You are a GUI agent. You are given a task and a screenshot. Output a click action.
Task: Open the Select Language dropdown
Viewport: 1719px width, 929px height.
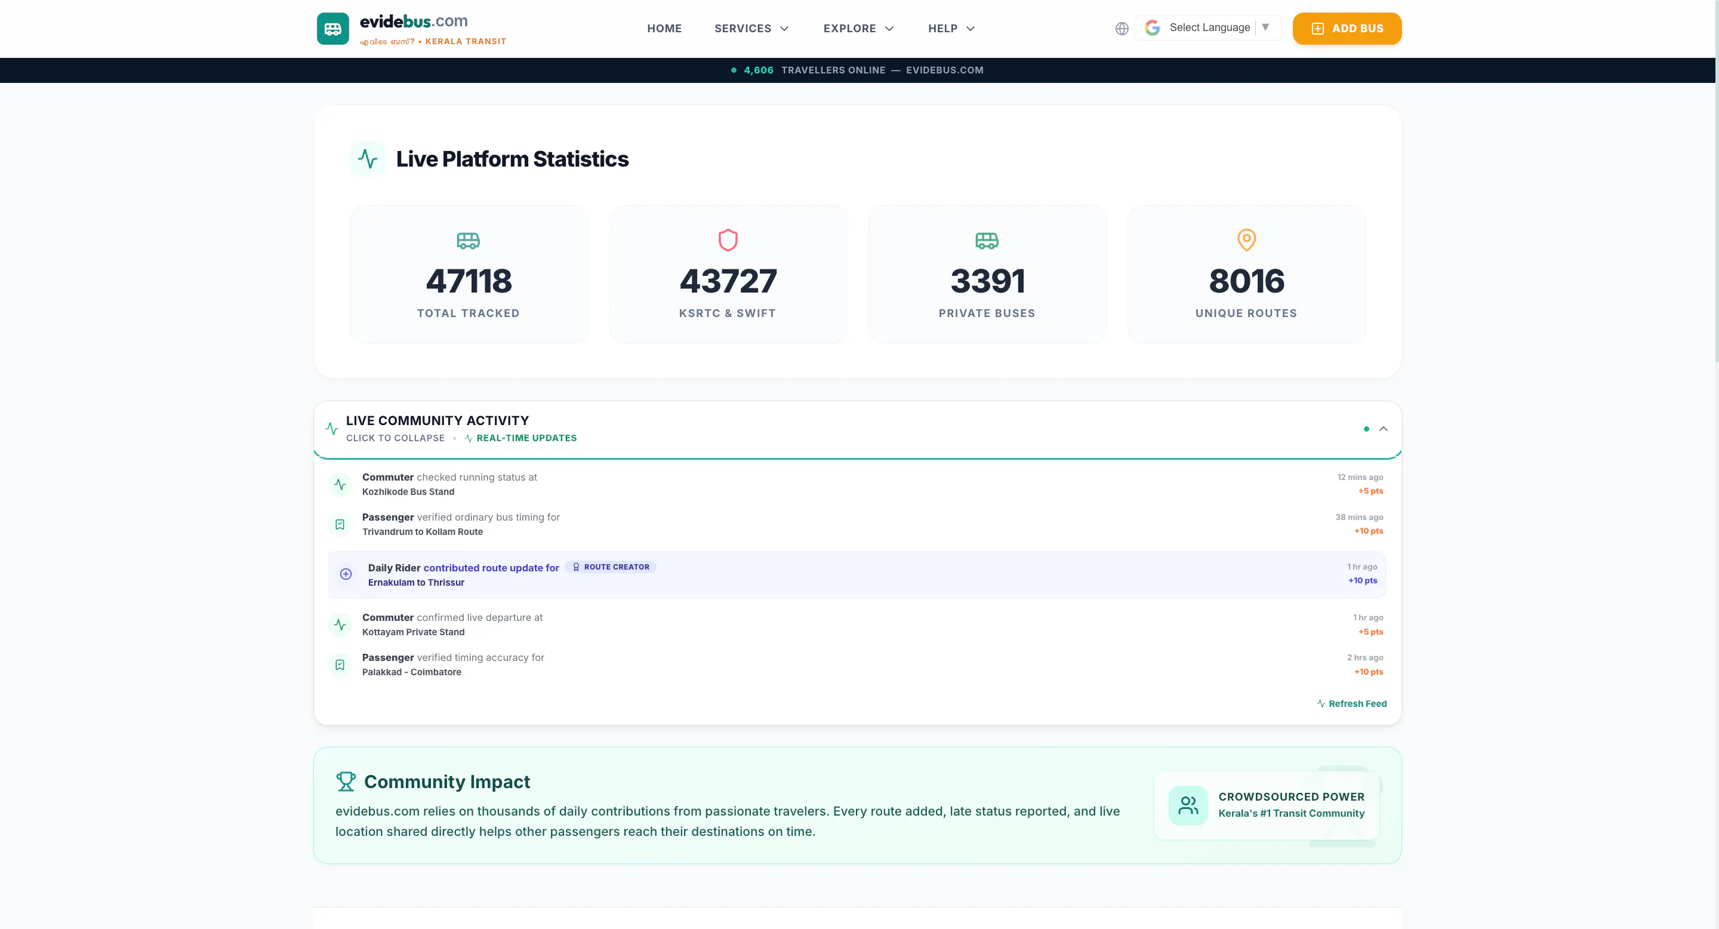(x=1209, y=27)
